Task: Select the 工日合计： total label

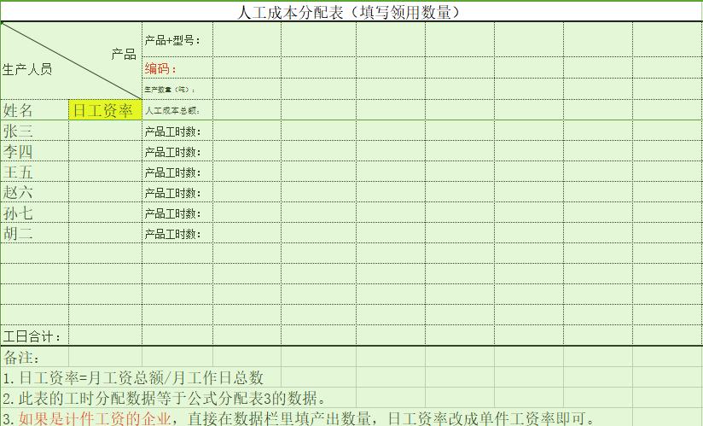Action: 34,336
